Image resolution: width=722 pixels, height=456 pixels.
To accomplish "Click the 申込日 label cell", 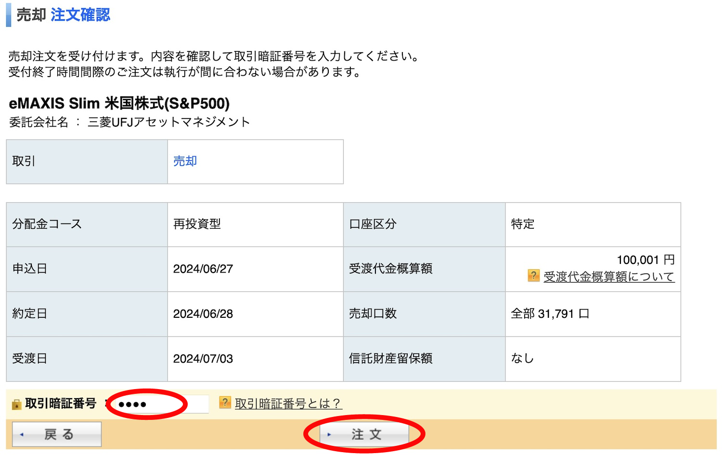I will coord(87,269).
